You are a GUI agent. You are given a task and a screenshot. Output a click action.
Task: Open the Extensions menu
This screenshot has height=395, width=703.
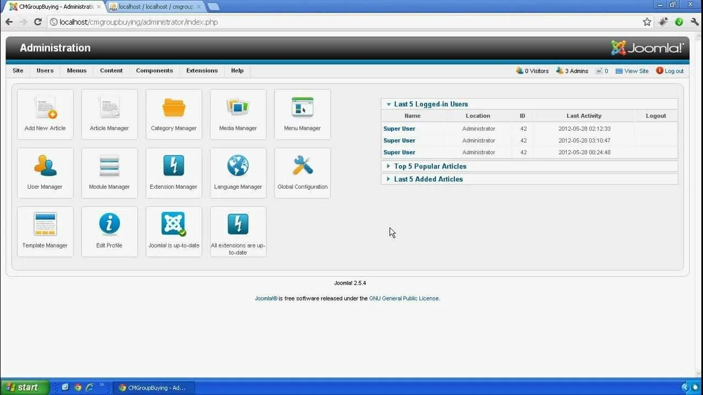click(202, 71)
